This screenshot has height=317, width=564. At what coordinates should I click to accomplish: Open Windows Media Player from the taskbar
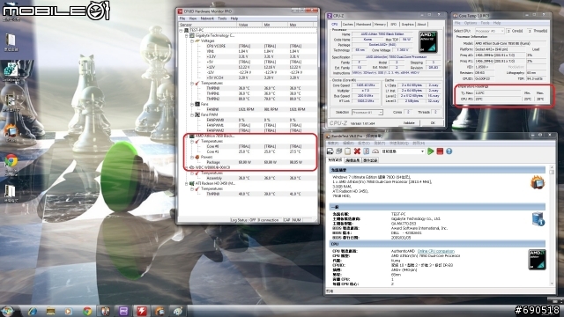tap(69, 311)
